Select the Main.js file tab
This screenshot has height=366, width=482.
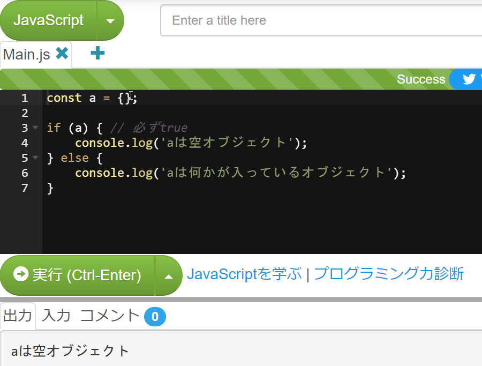27,55
